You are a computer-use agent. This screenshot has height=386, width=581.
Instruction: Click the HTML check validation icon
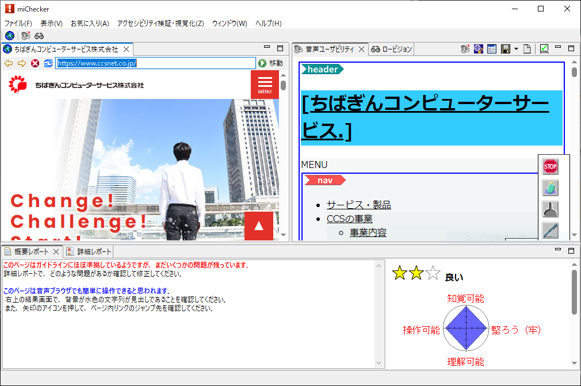[x=544, y=49]
